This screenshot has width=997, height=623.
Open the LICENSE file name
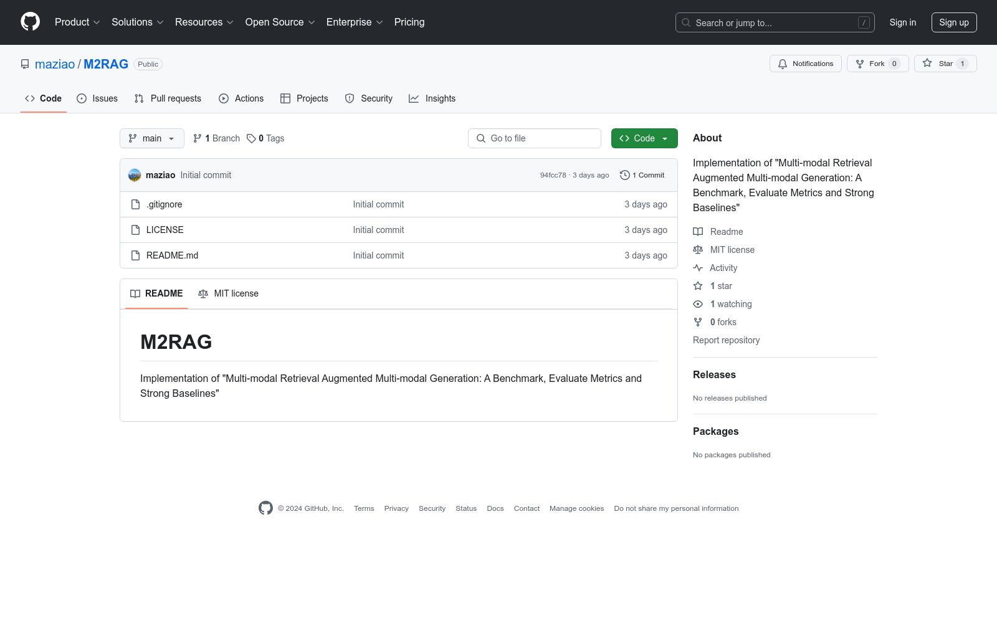point(165,230)
